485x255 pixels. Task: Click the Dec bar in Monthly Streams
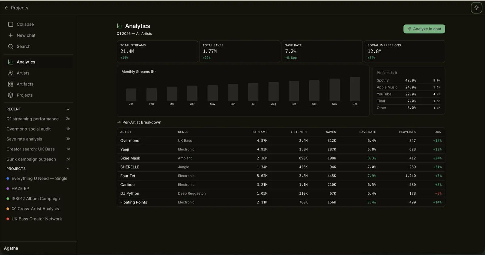[355, 89]
